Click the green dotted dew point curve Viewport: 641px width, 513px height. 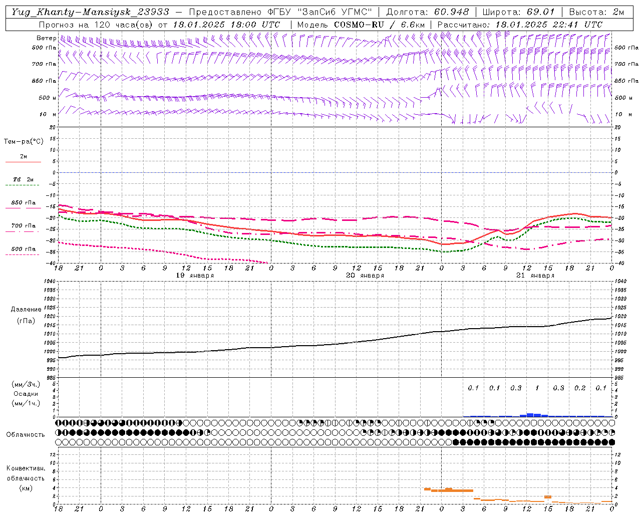click(x=336, y=246)
